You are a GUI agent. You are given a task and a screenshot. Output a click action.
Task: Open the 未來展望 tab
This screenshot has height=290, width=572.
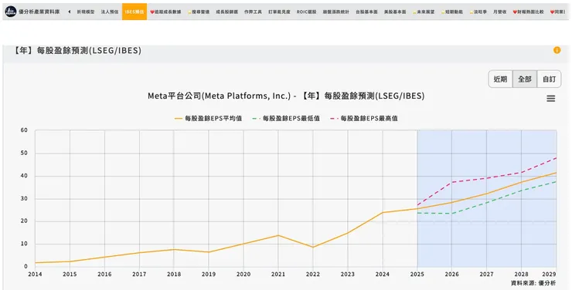pos(424,12)
